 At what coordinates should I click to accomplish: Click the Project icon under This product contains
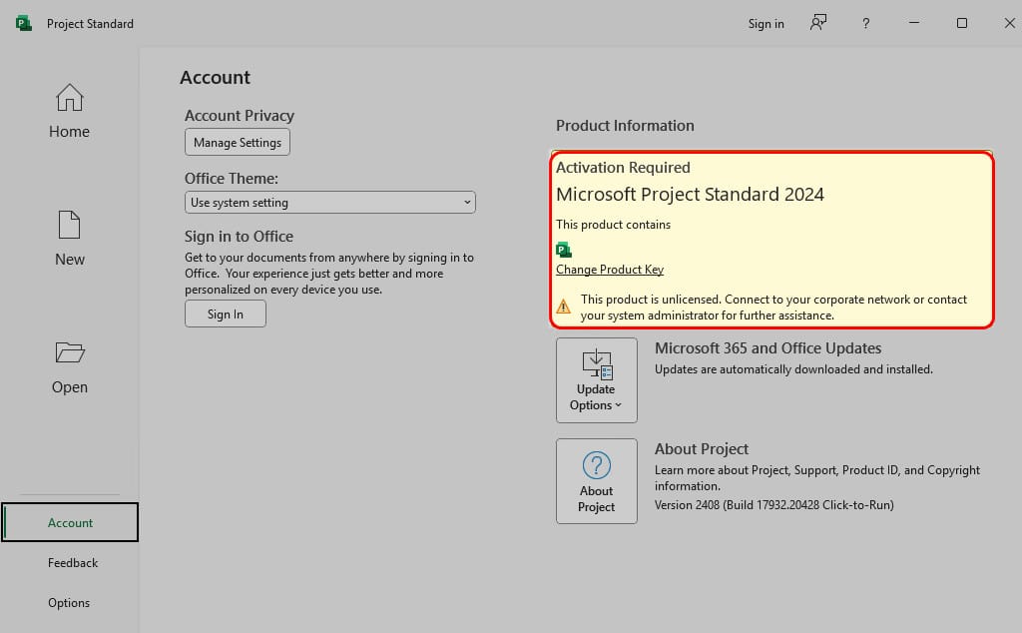tap(564, 249)
